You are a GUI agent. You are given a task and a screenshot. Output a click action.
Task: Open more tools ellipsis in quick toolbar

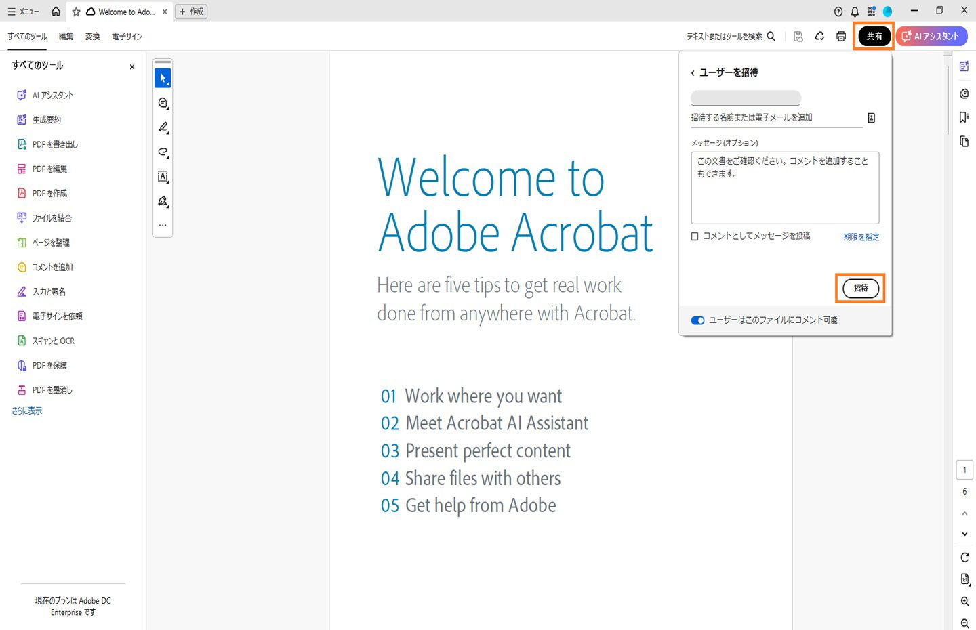(163, 225)
